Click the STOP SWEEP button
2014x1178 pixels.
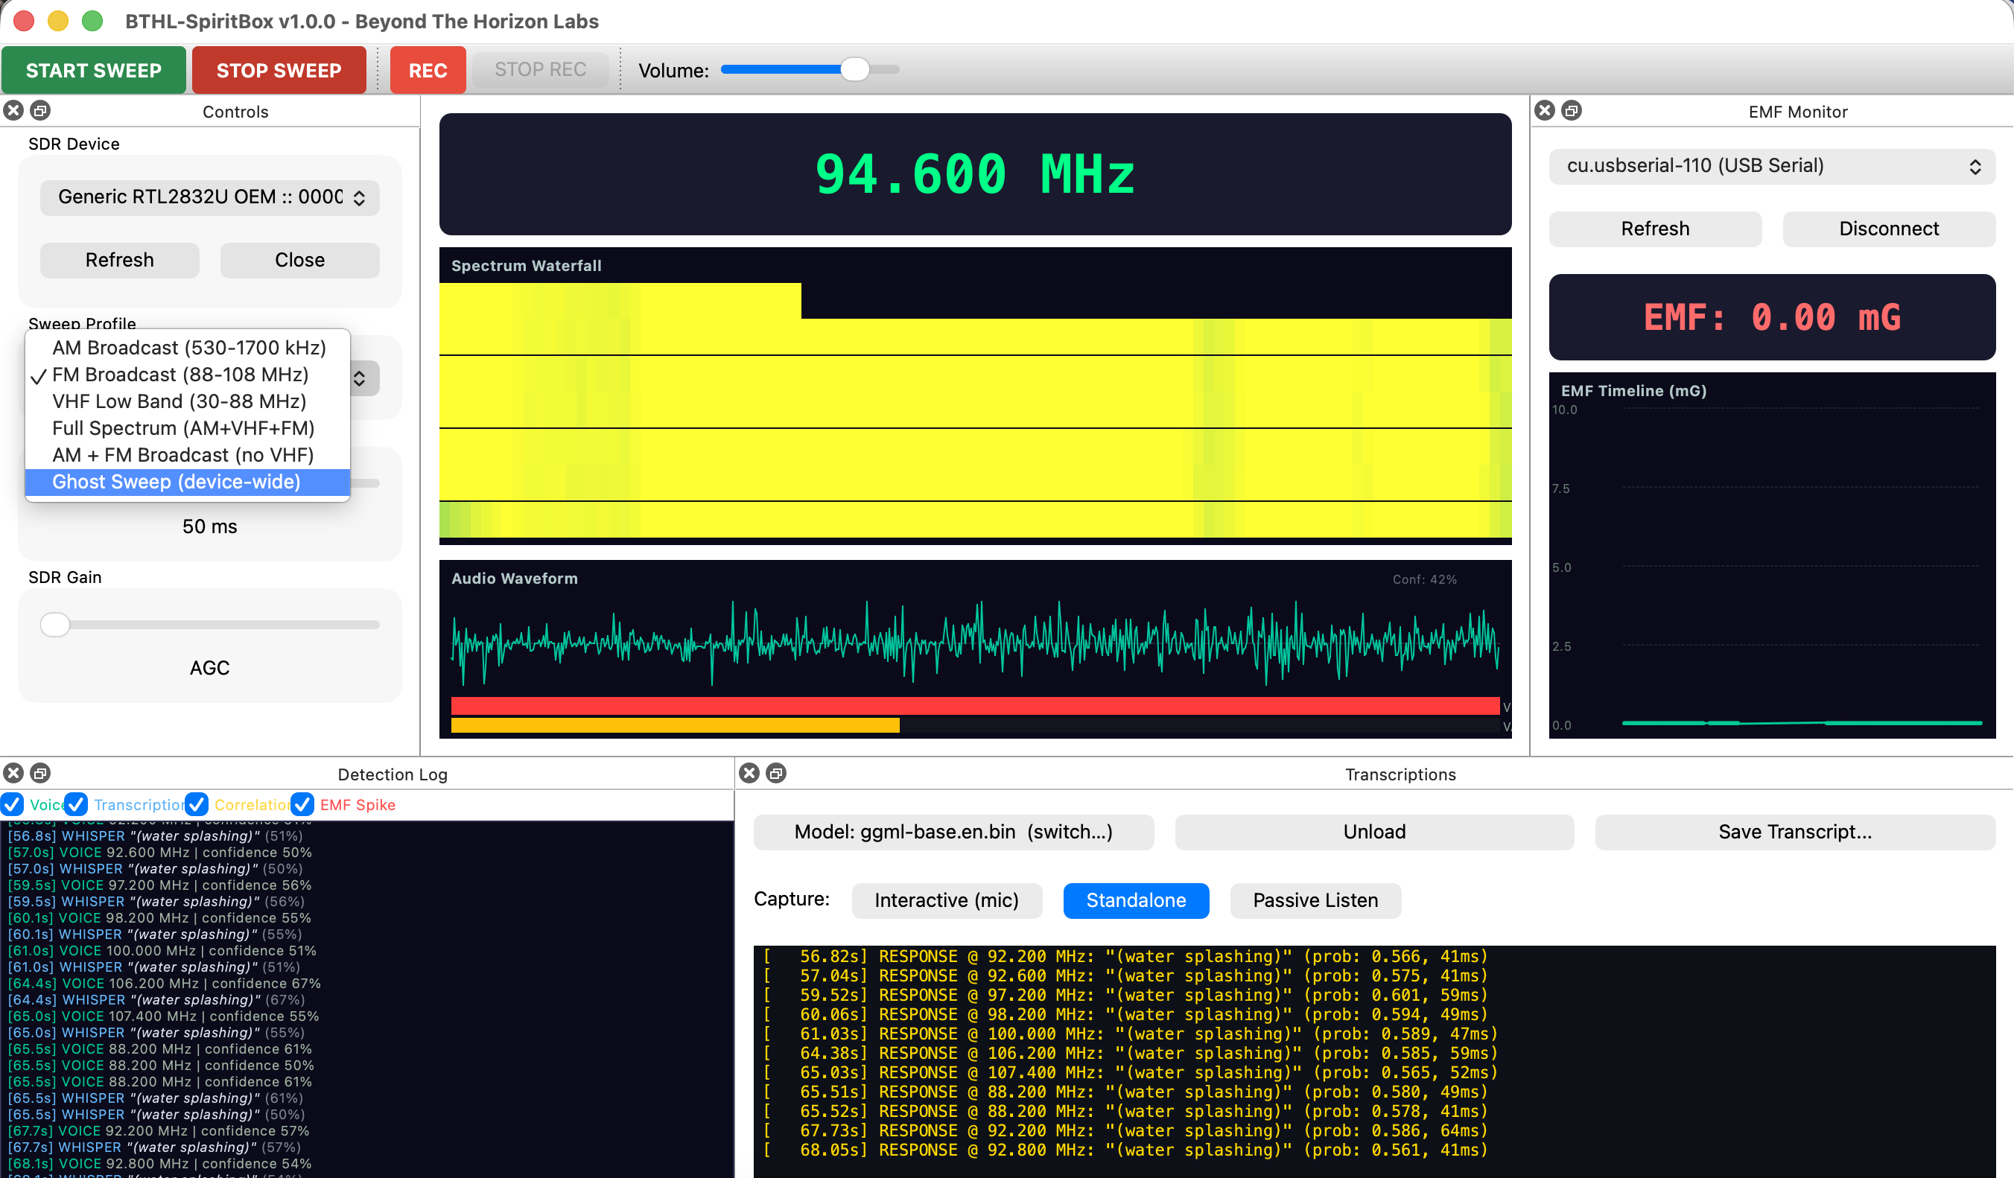pos(279,70)
